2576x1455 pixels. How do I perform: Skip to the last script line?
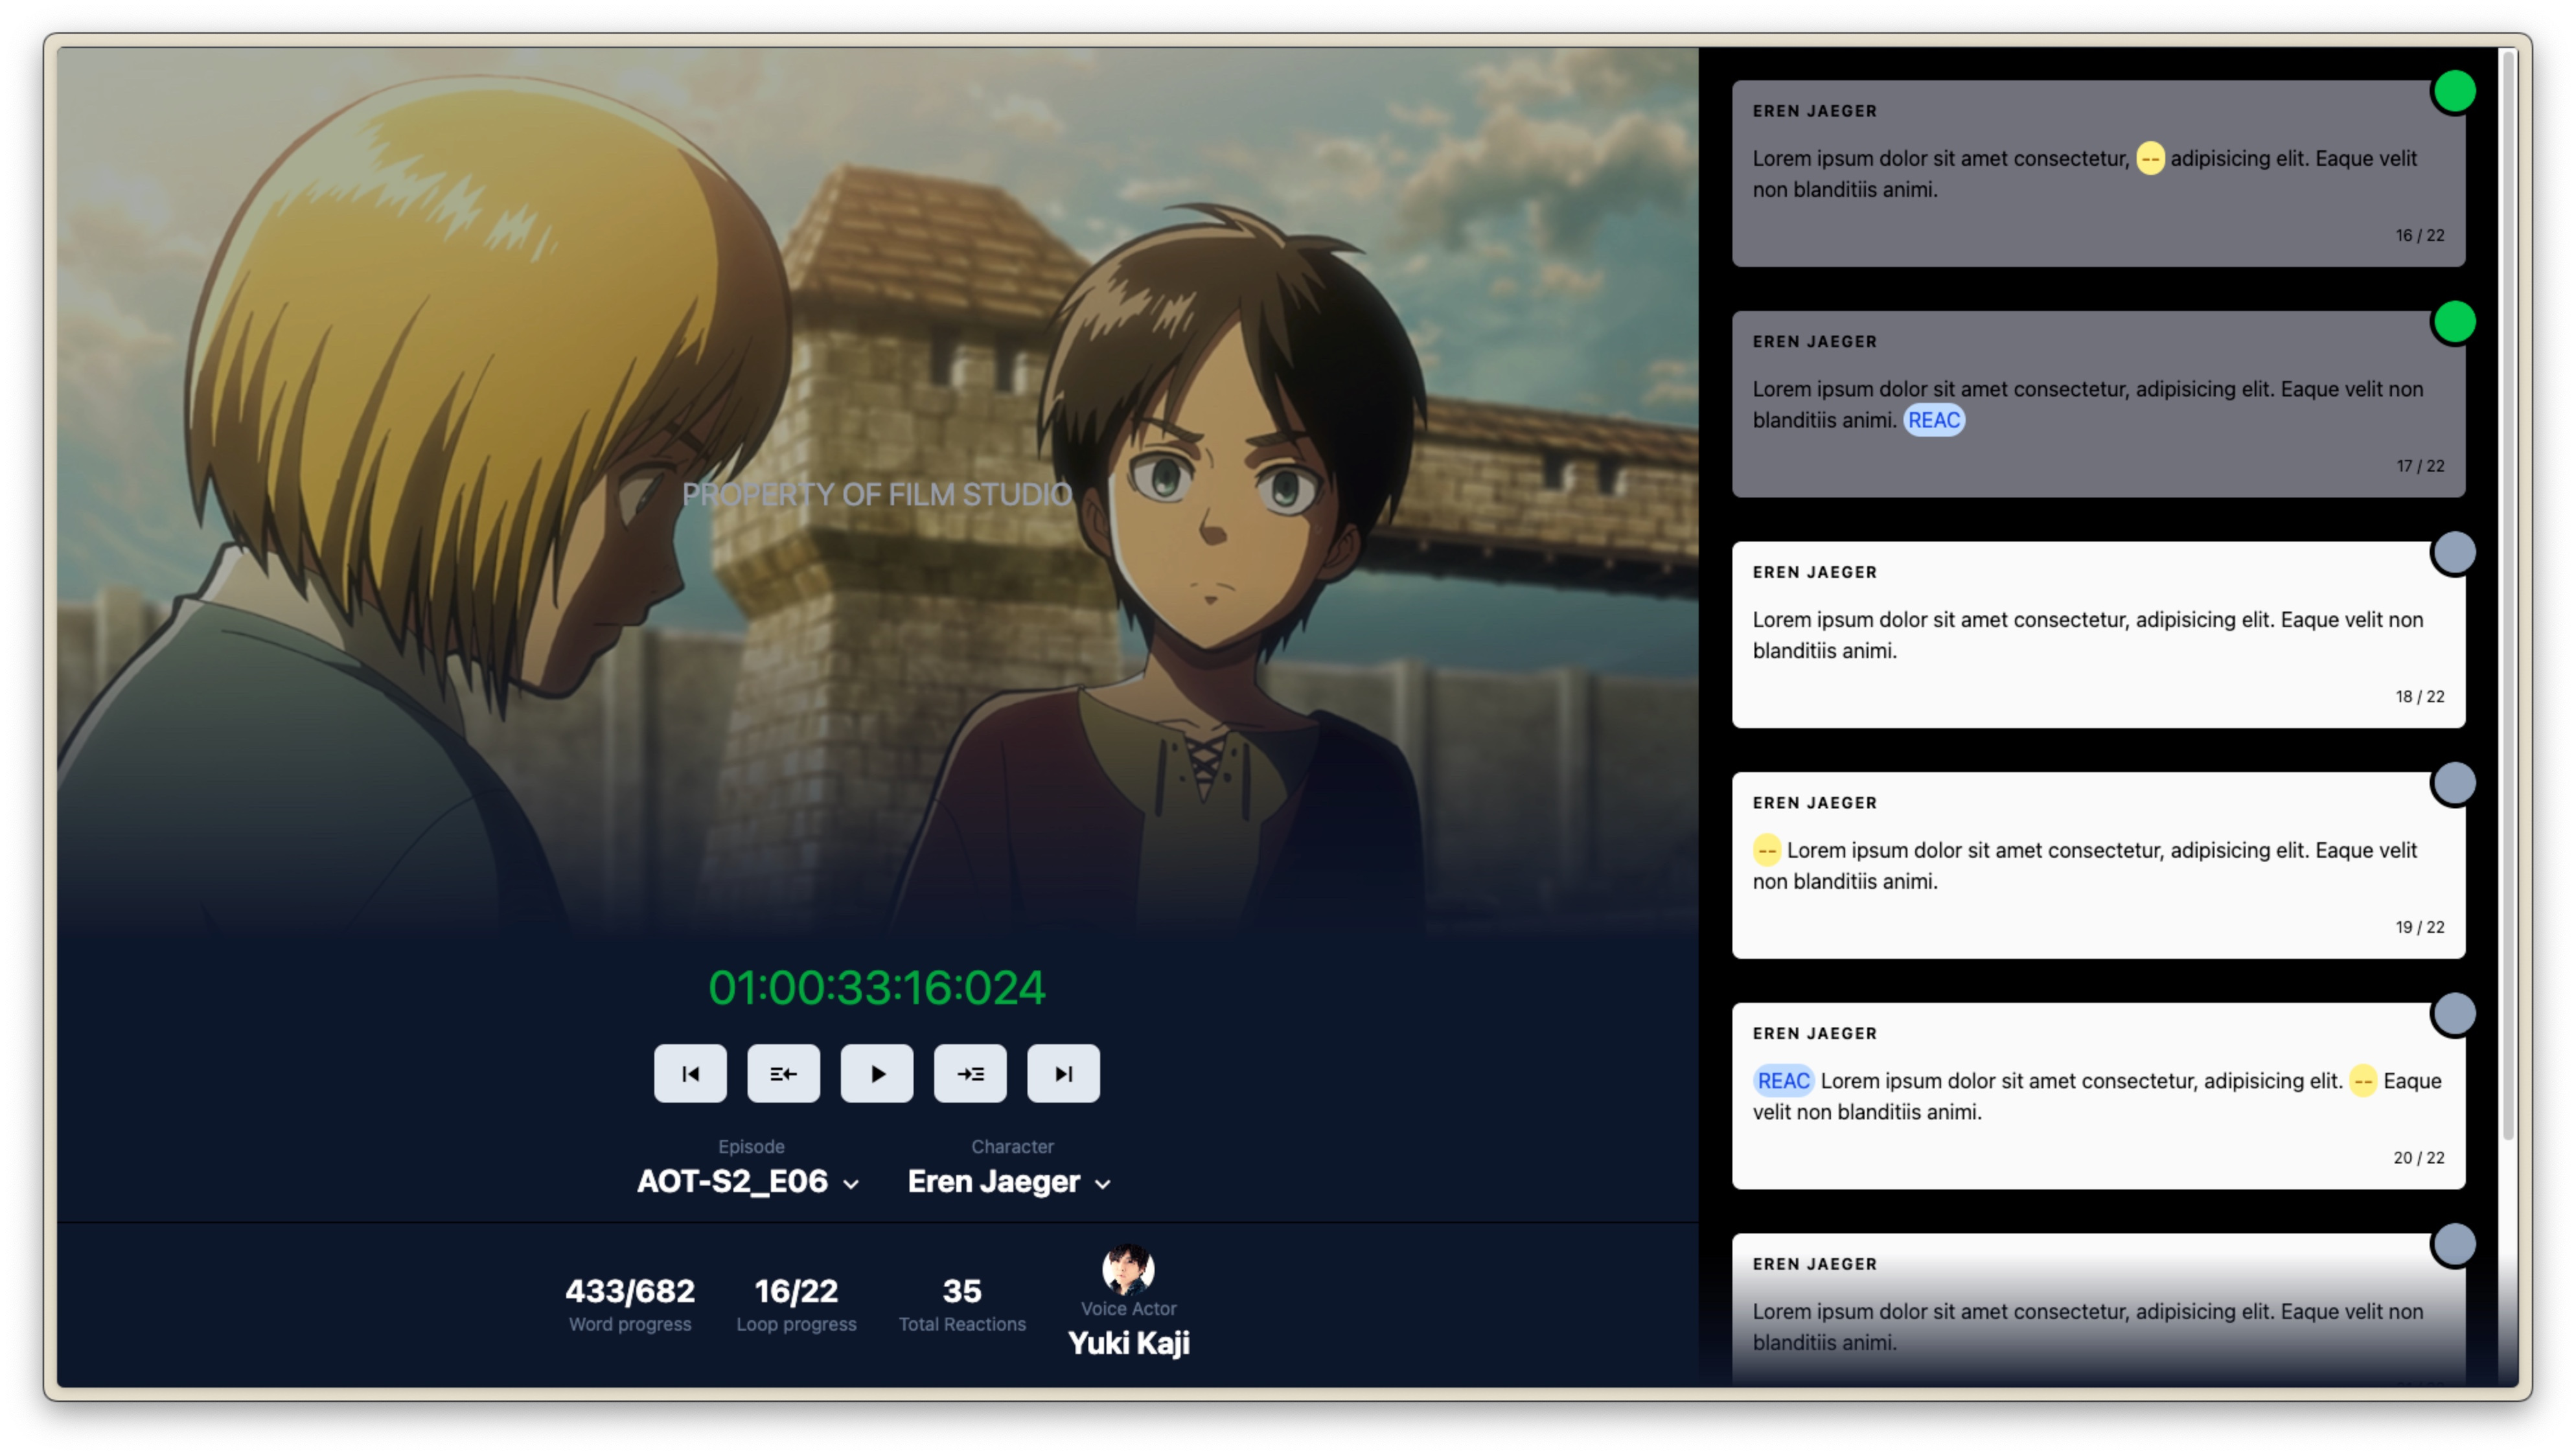coord(1063,1073)
